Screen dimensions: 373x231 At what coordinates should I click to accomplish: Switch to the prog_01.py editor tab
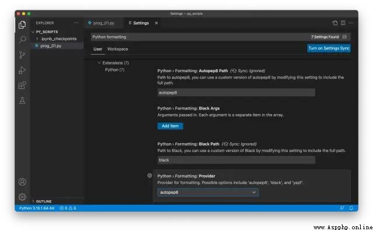tap(104, 23)
